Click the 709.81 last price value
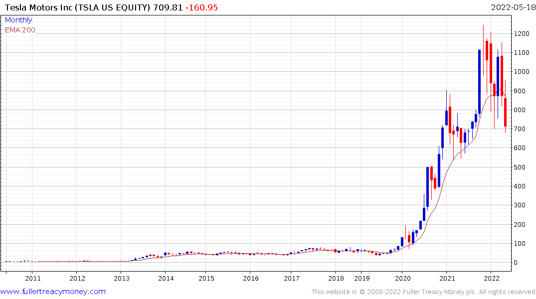The image size is (536, 299). coord(168,7)
